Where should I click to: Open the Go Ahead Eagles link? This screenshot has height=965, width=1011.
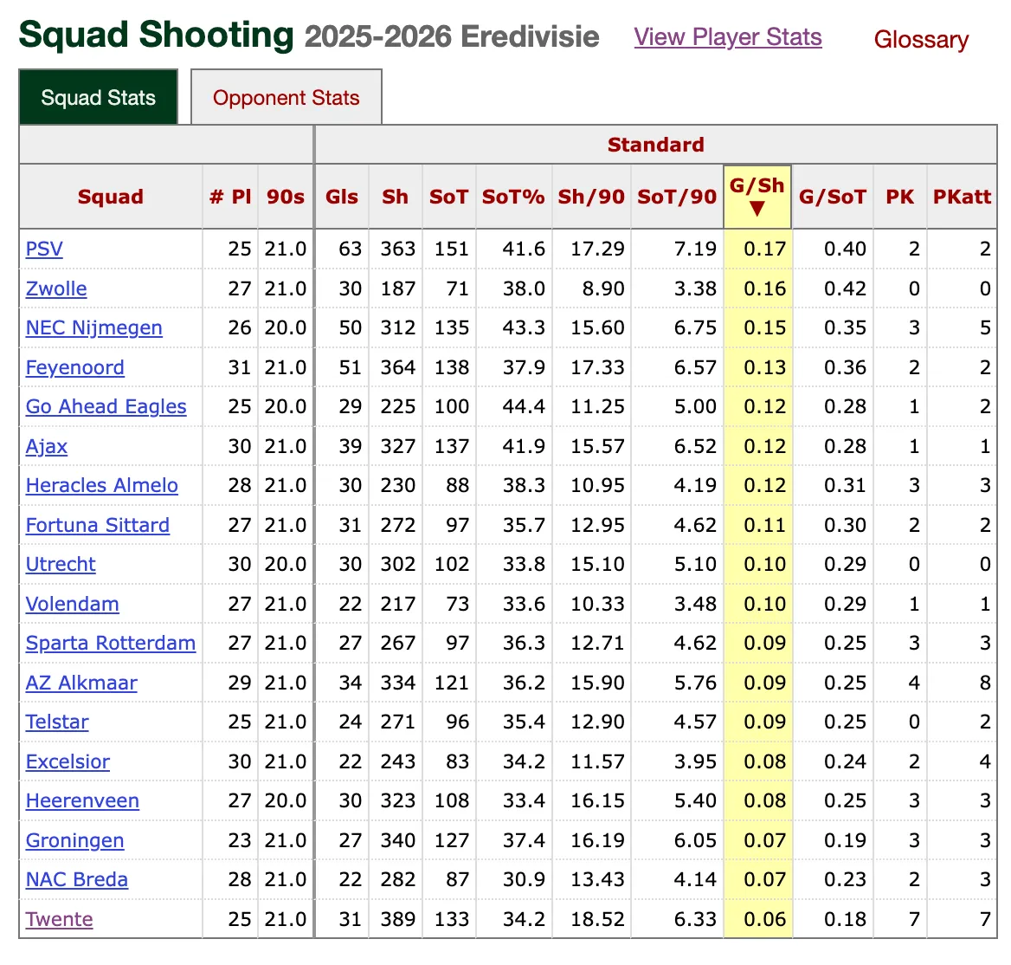pos(106,407)
